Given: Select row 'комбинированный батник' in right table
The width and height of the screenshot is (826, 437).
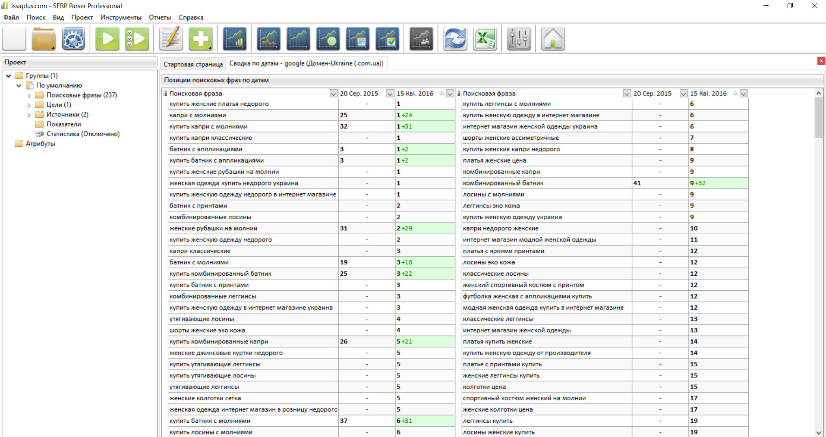Looking at the screenshot, I should pyautogui.click(x=605, y=183).
